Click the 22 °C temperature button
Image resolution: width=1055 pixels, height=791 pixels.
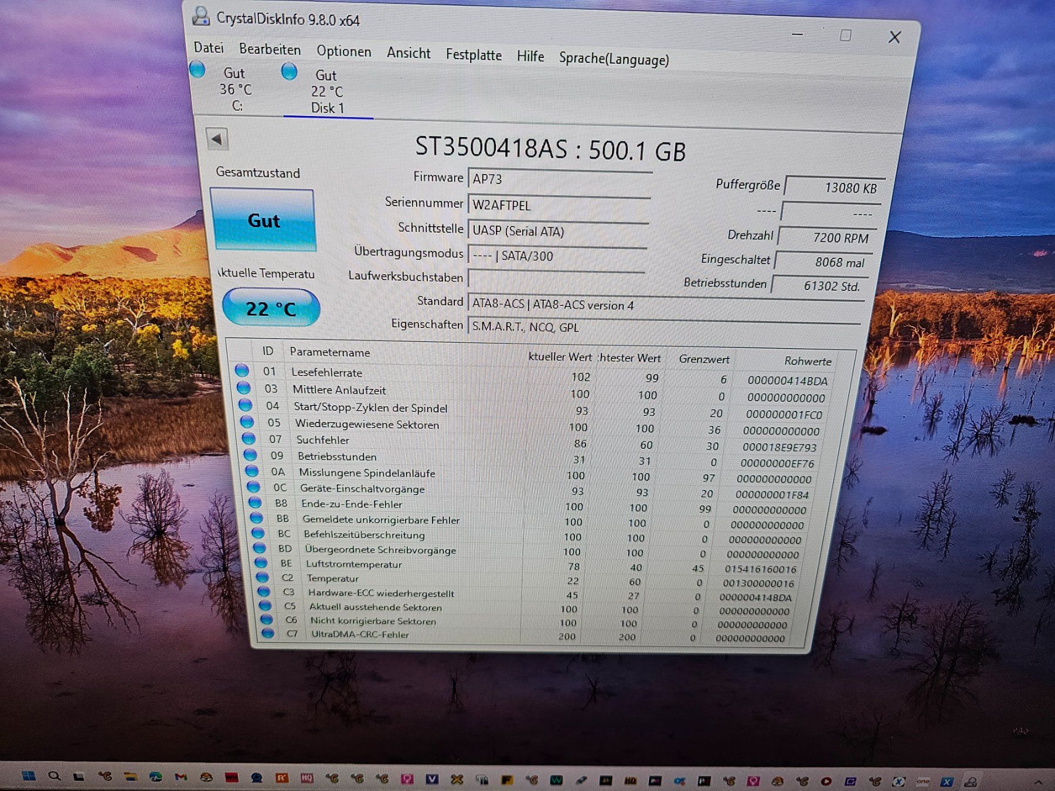point(271,308)
